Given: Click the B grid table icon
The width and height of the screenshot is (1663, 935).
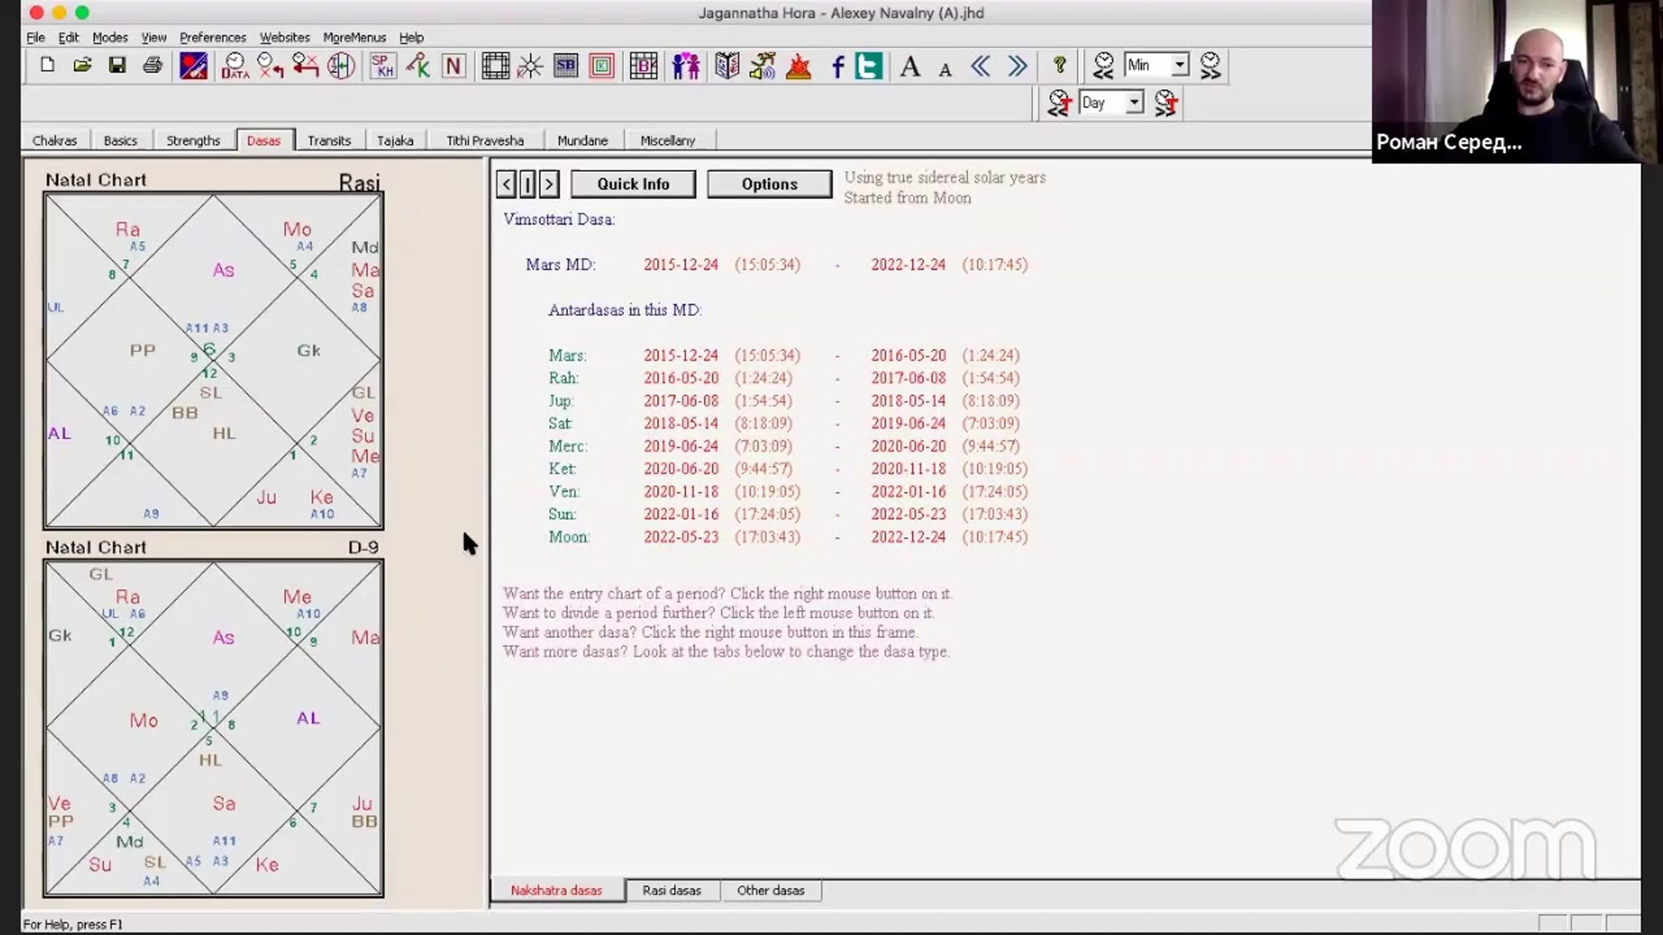Looking at the screenshot, I should 643,66.
